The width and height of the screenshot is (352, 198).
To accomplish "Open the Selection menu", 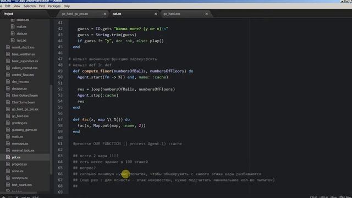I will coord(30,6).
